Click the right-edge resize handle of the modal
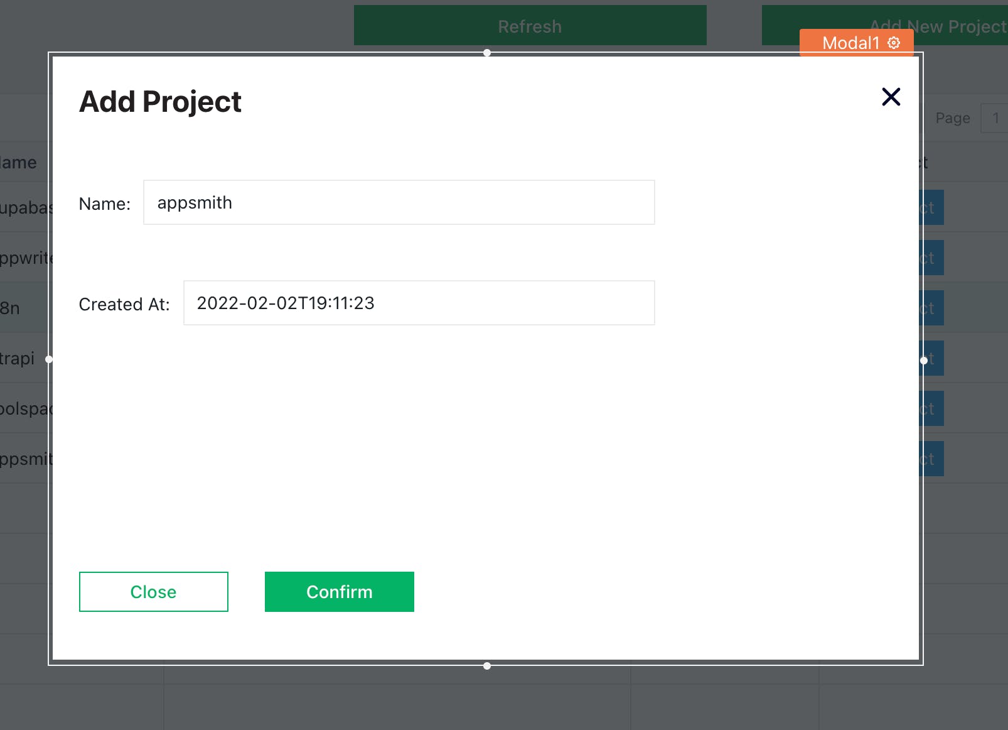Screen dimensions: 1008x730 [x=923, y=360]
